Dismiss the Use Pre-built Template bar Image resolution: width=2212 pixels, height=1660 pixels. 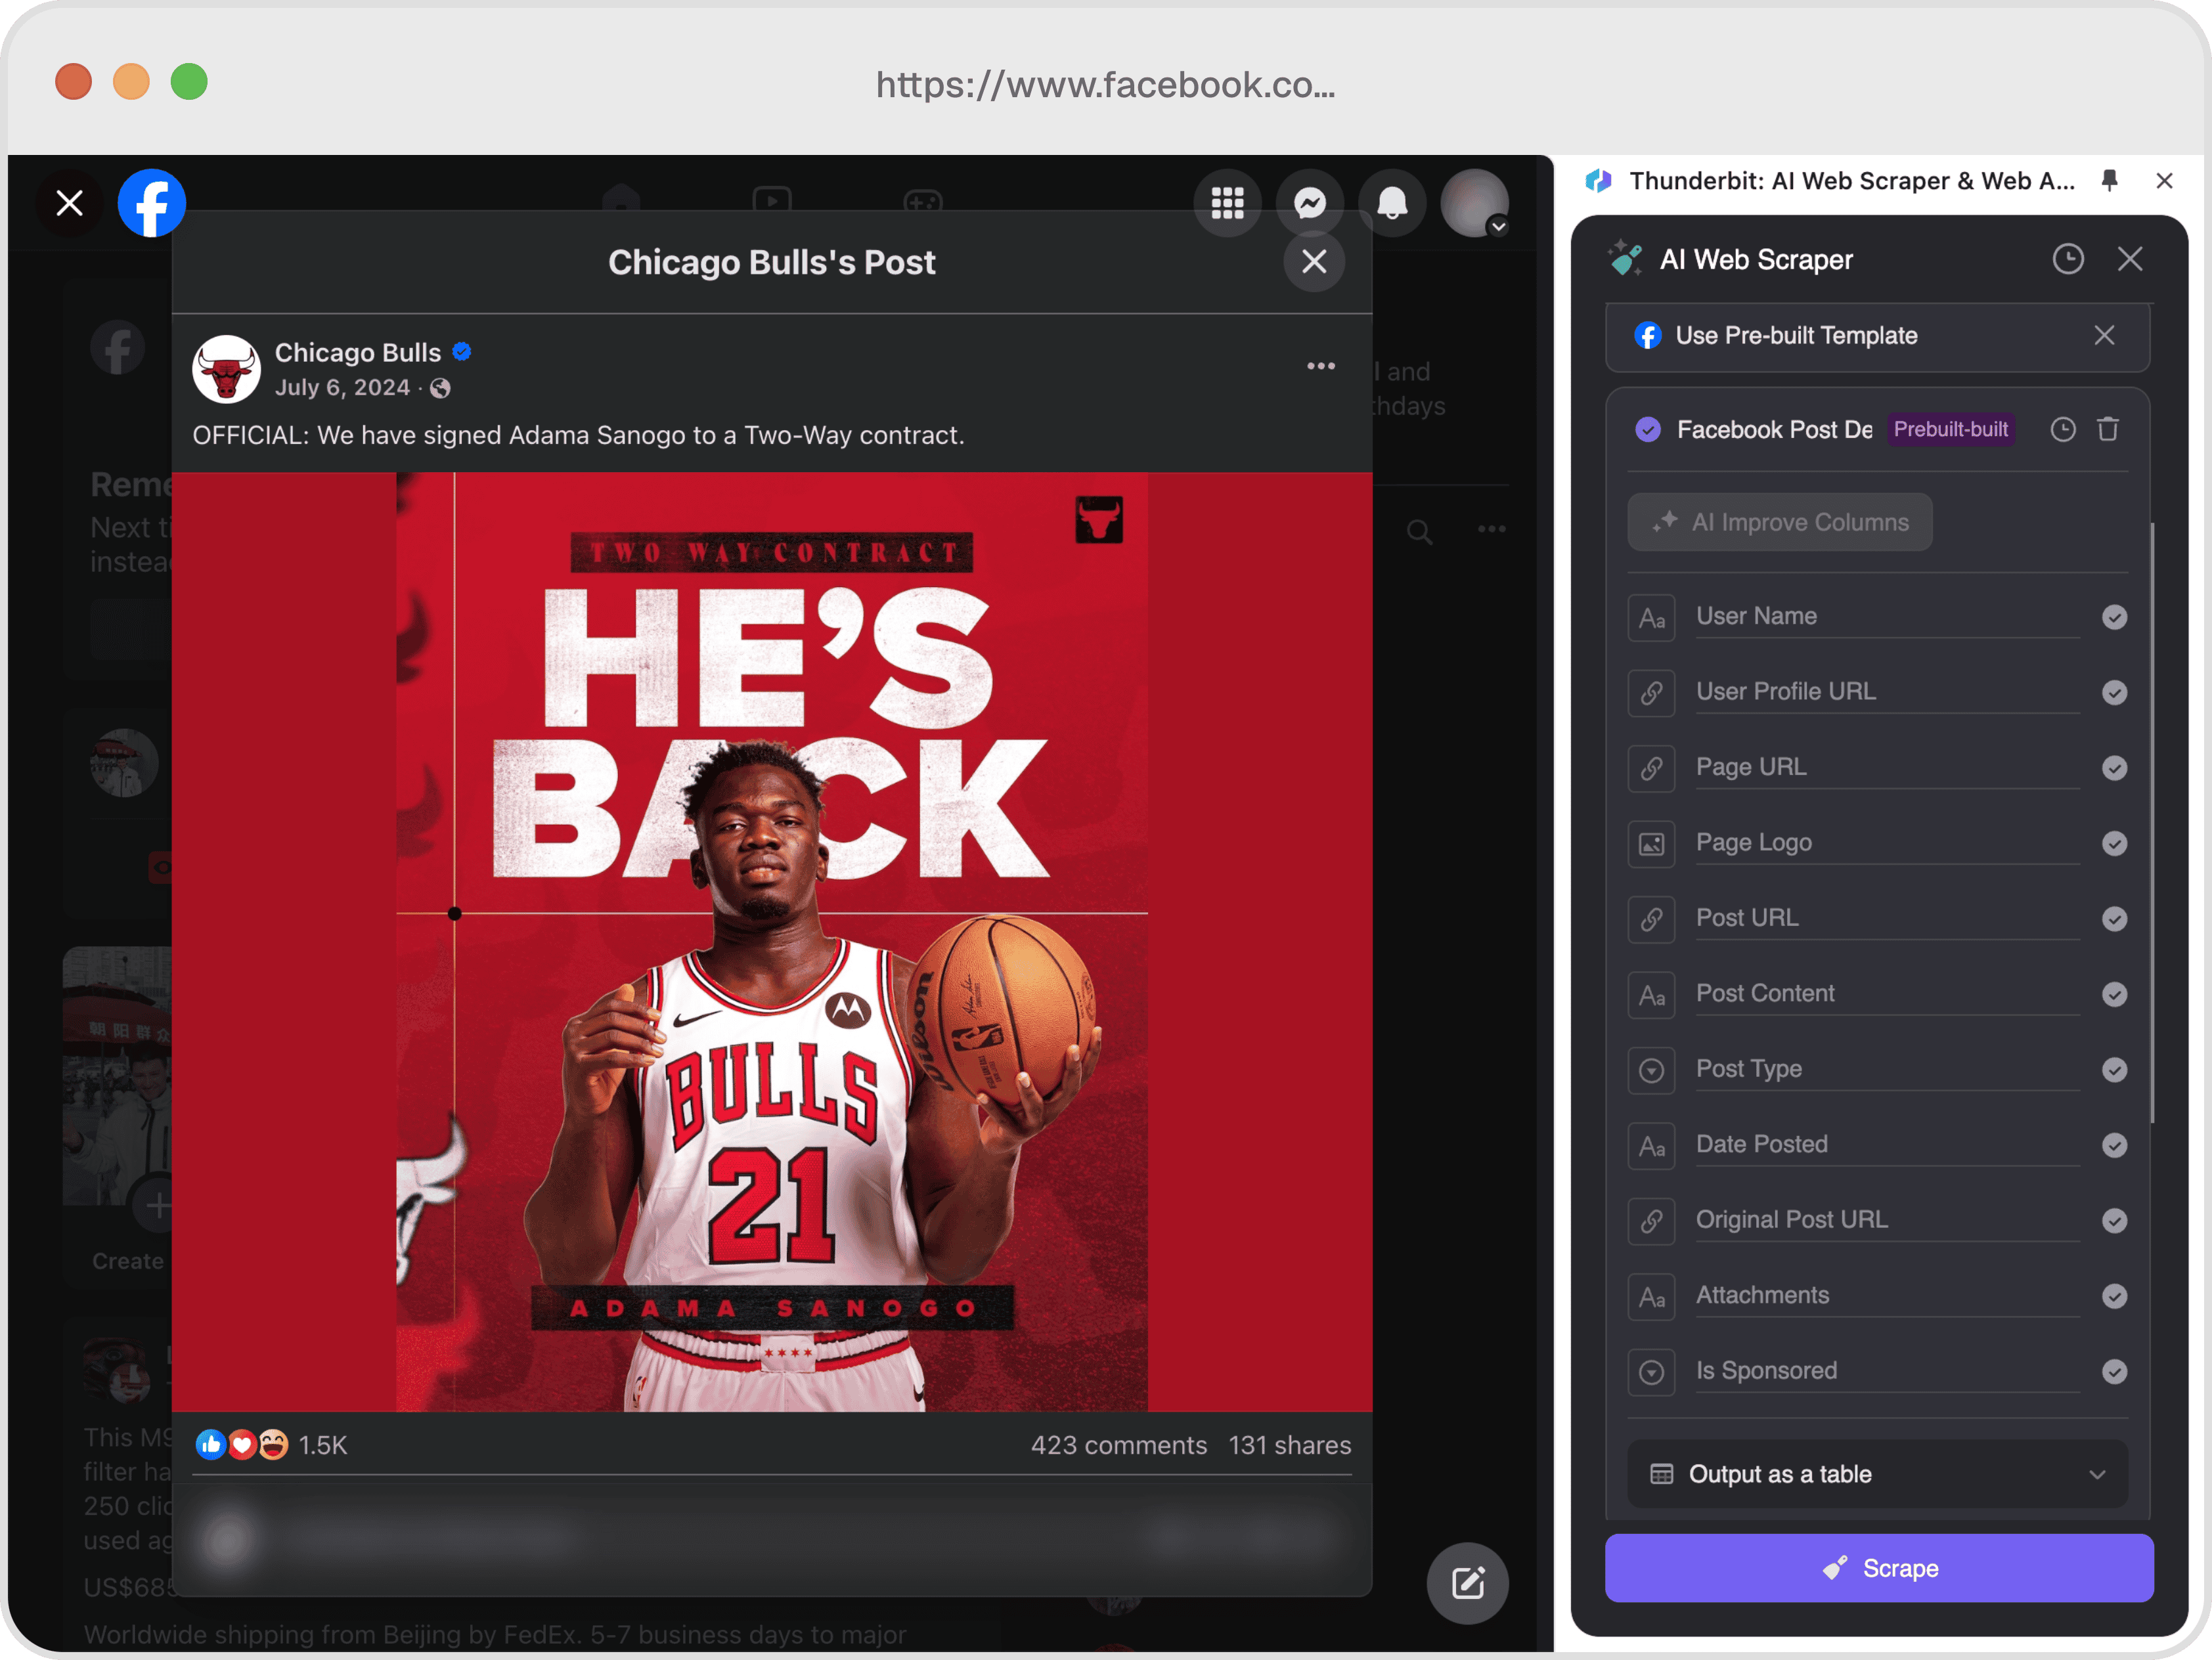[2104, 335]
